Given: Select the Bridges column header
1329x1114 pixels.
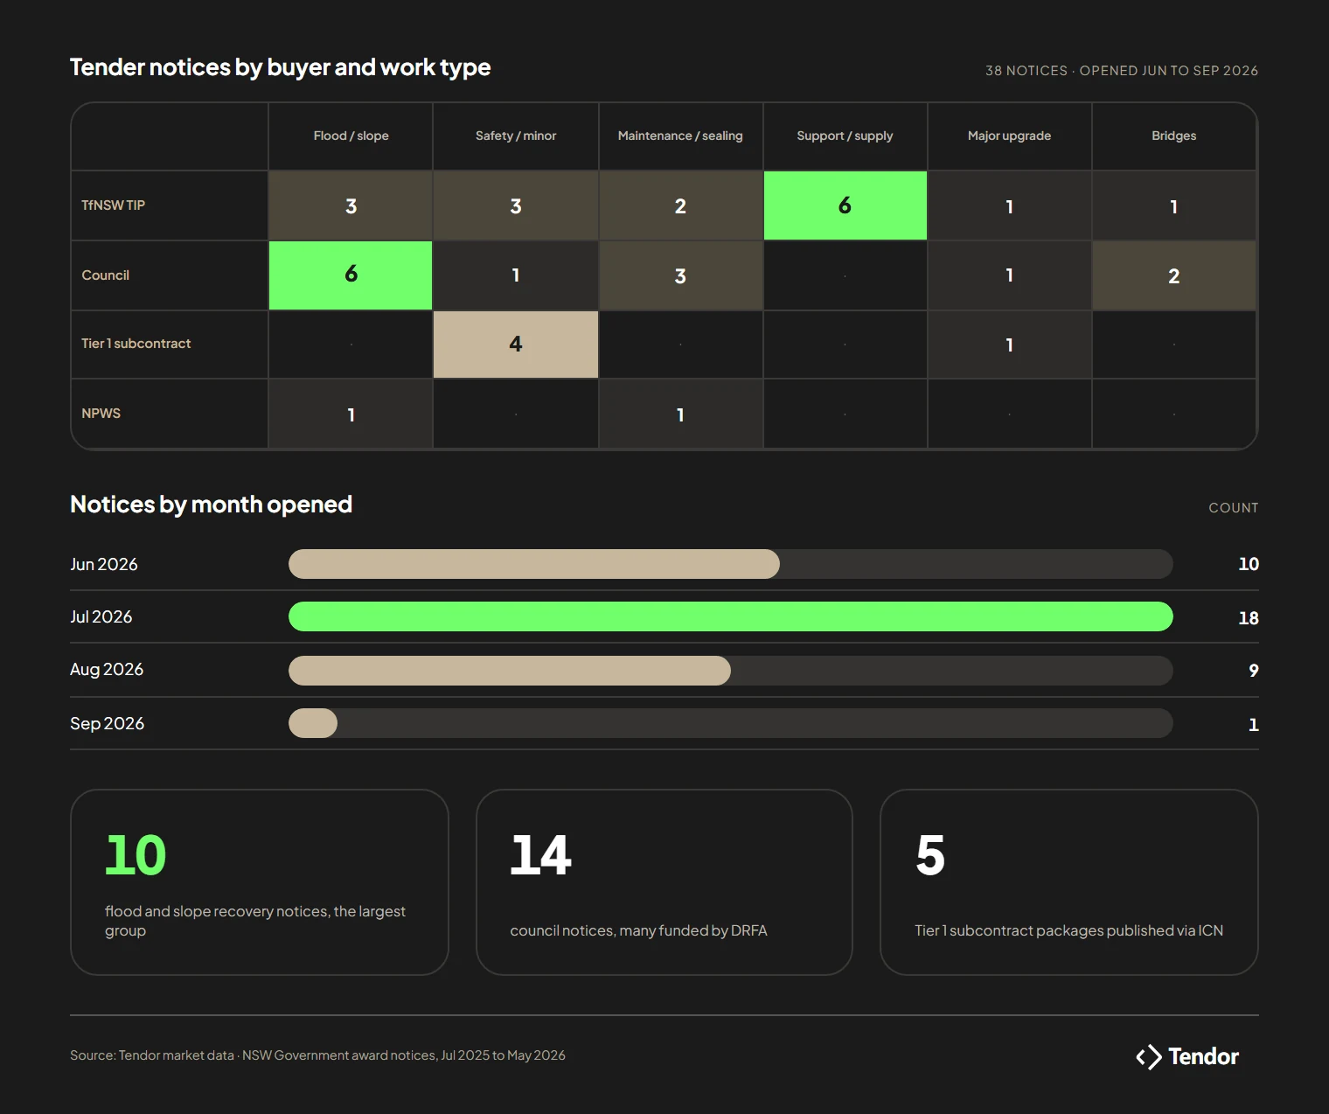Looking at the screenshot, I should (x=1173, y=136).
